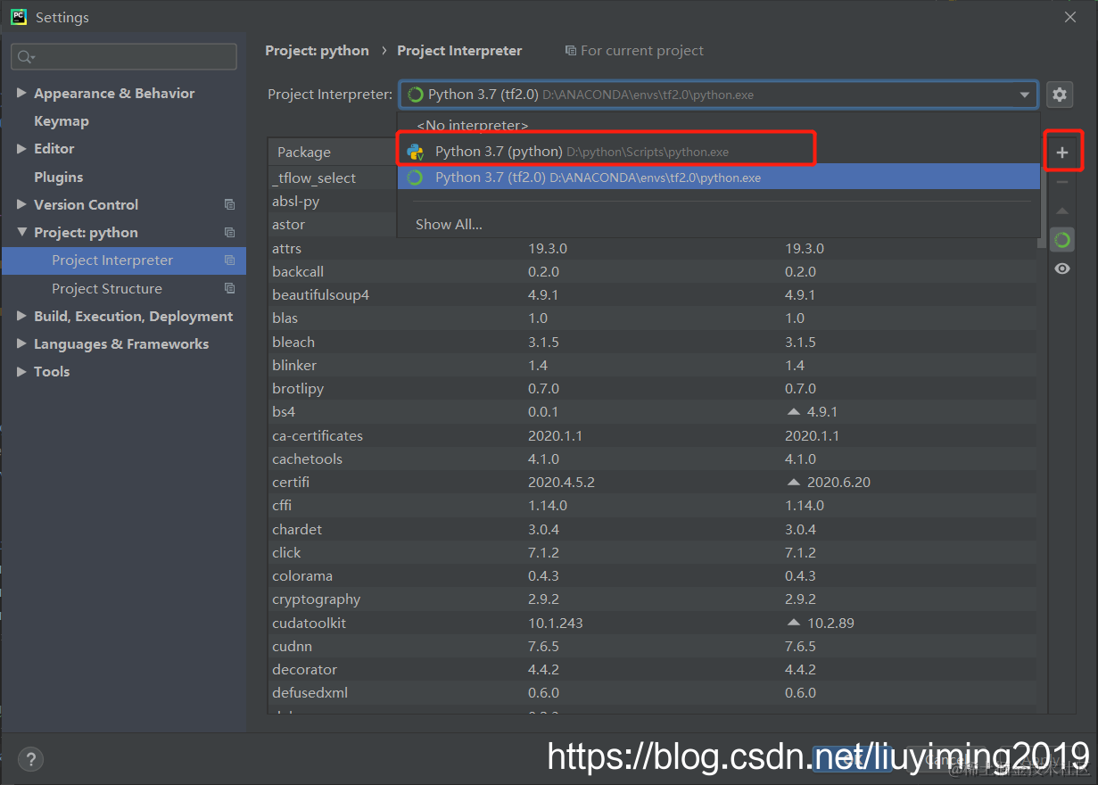
Task: Select the beautifulsoup4 package row
Action: (x=653, y=294)
